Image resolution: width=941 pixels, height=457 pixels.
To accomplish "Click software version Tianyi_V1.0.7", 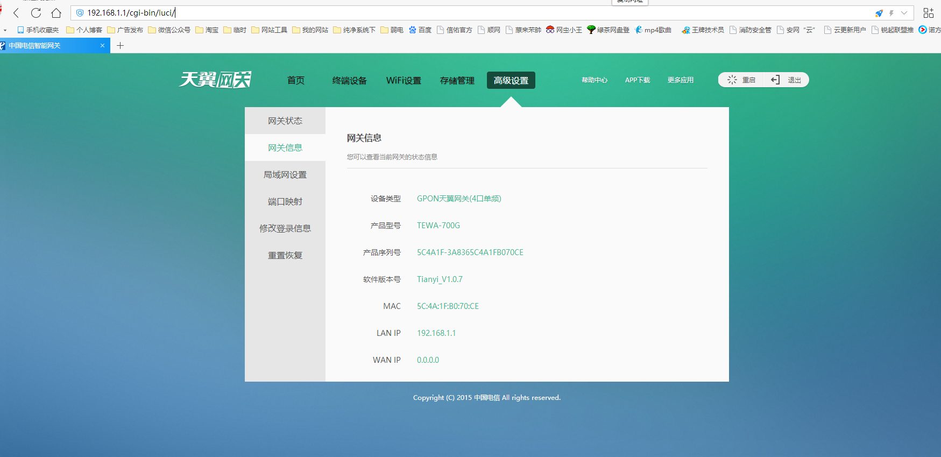I will (x=440, y=279).
